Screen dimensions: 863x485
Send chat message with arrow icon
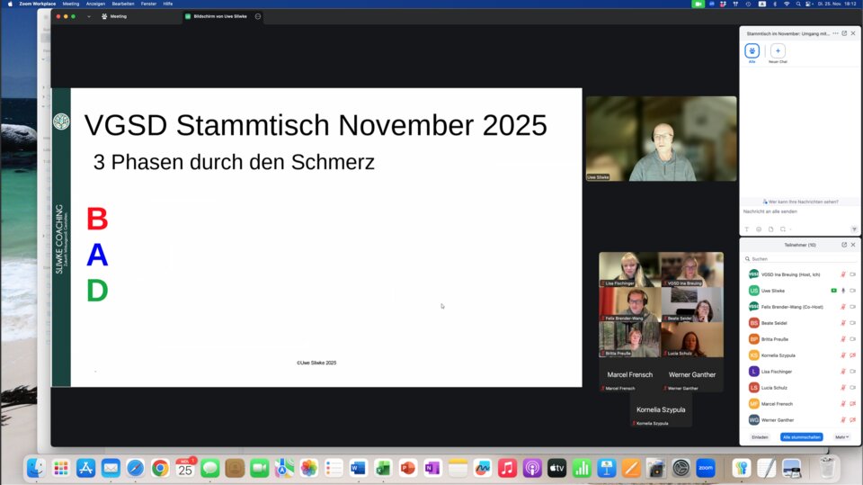point(854,229)
